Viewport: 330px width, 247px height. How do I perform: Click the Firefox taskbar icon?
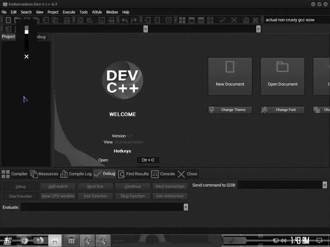tap(40, 241)
